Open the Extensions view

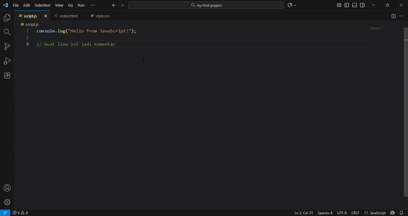click(7, 76)
